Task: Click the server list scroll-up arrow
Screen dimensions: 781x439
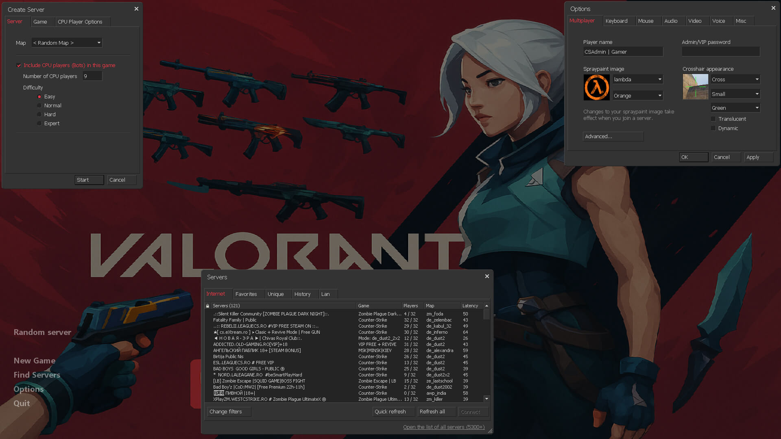Action: [x=486, y=306]
